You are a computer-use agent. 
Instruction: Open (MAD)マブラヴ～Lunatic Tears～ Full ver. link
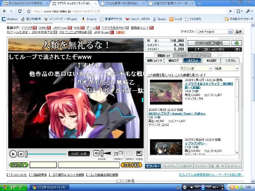tap(177, 113)
